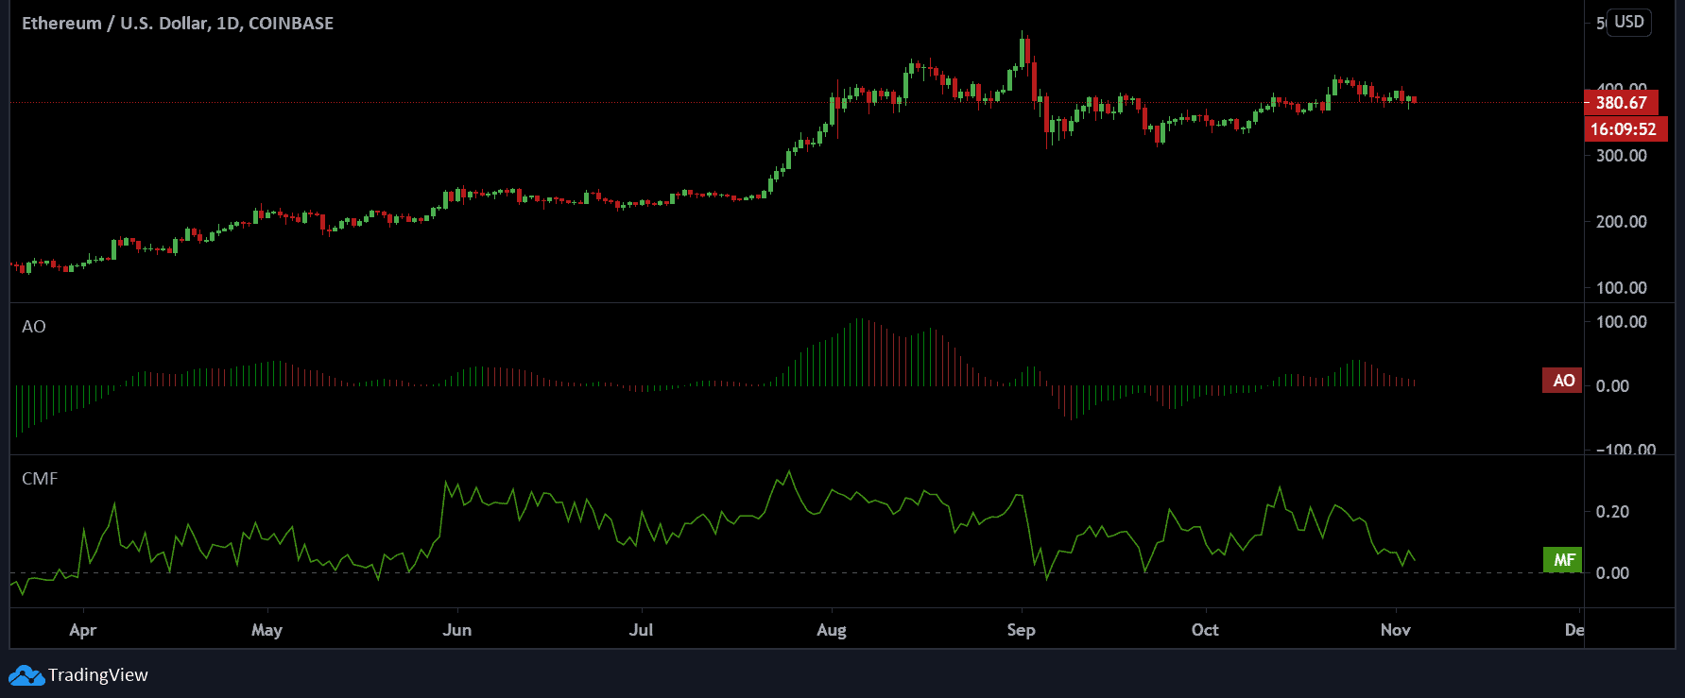The image size is (1685, 698).
Task: Click the Jul time axis label
Action: point(642,630)
